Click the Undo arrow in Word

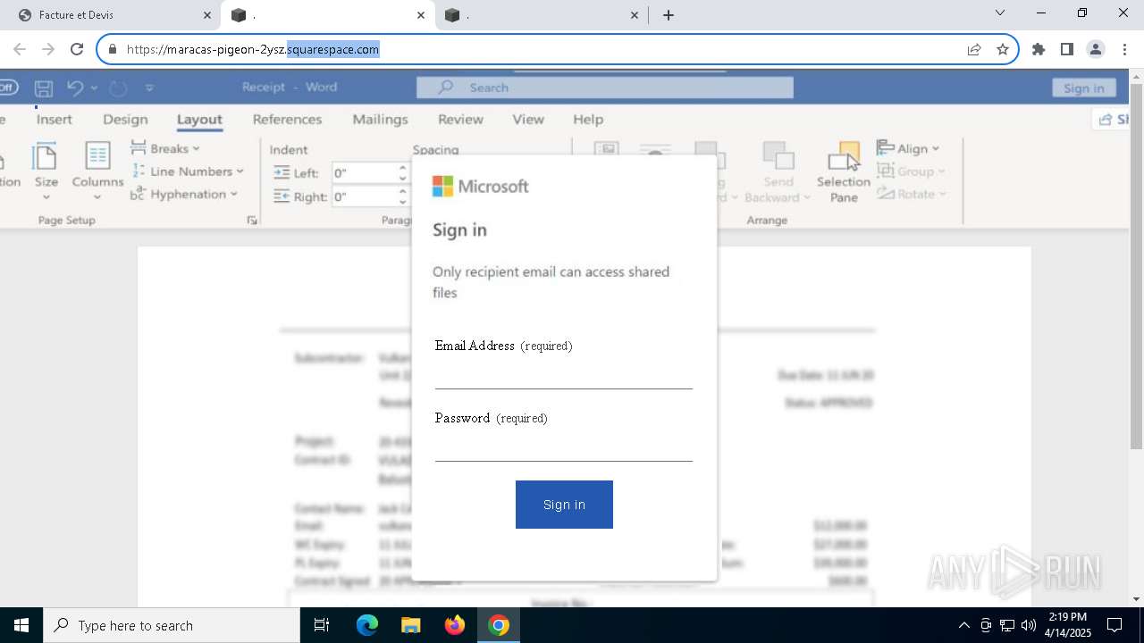[75, 88]
